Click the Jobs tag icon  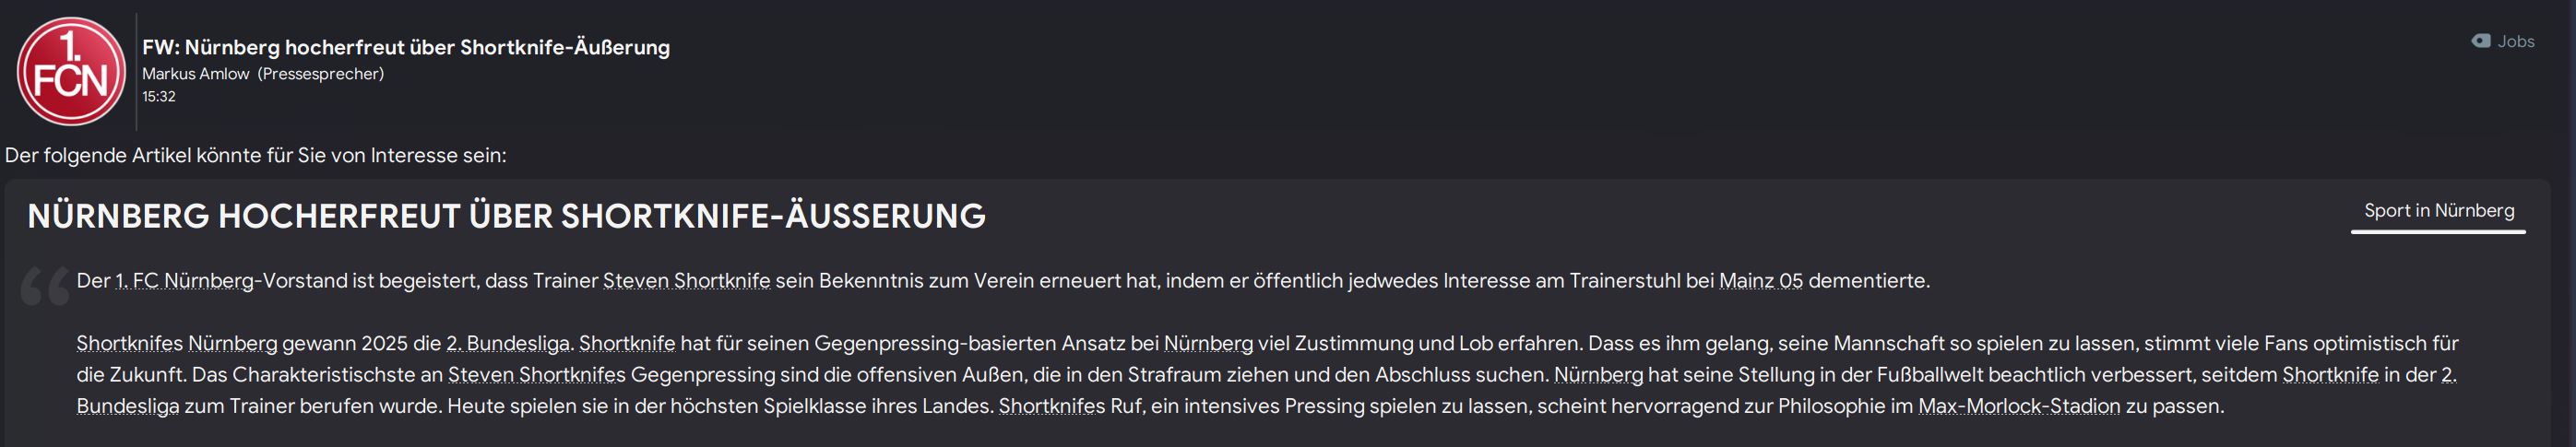point(2481,41)
